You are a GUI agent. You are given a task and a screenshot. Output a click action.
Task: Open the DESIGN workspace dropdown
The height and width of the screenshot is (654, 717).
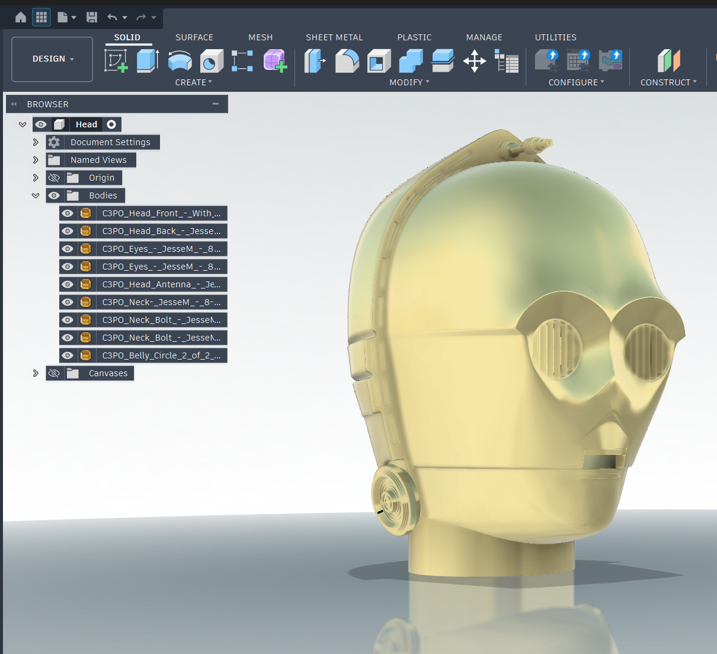[x=53, y=59]
